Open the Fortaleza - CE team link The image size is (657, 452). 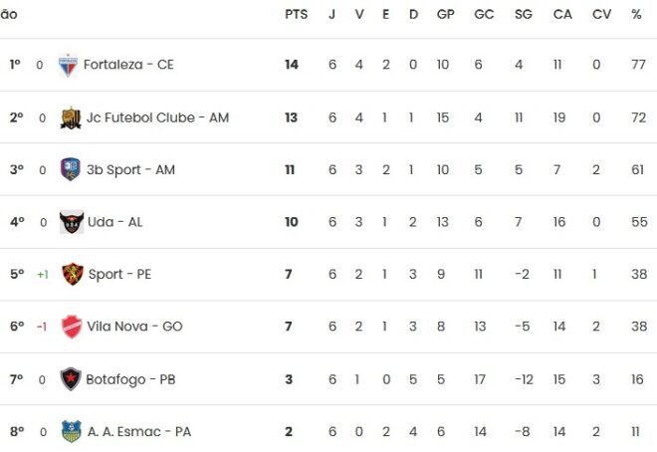[x=128, y=65]
